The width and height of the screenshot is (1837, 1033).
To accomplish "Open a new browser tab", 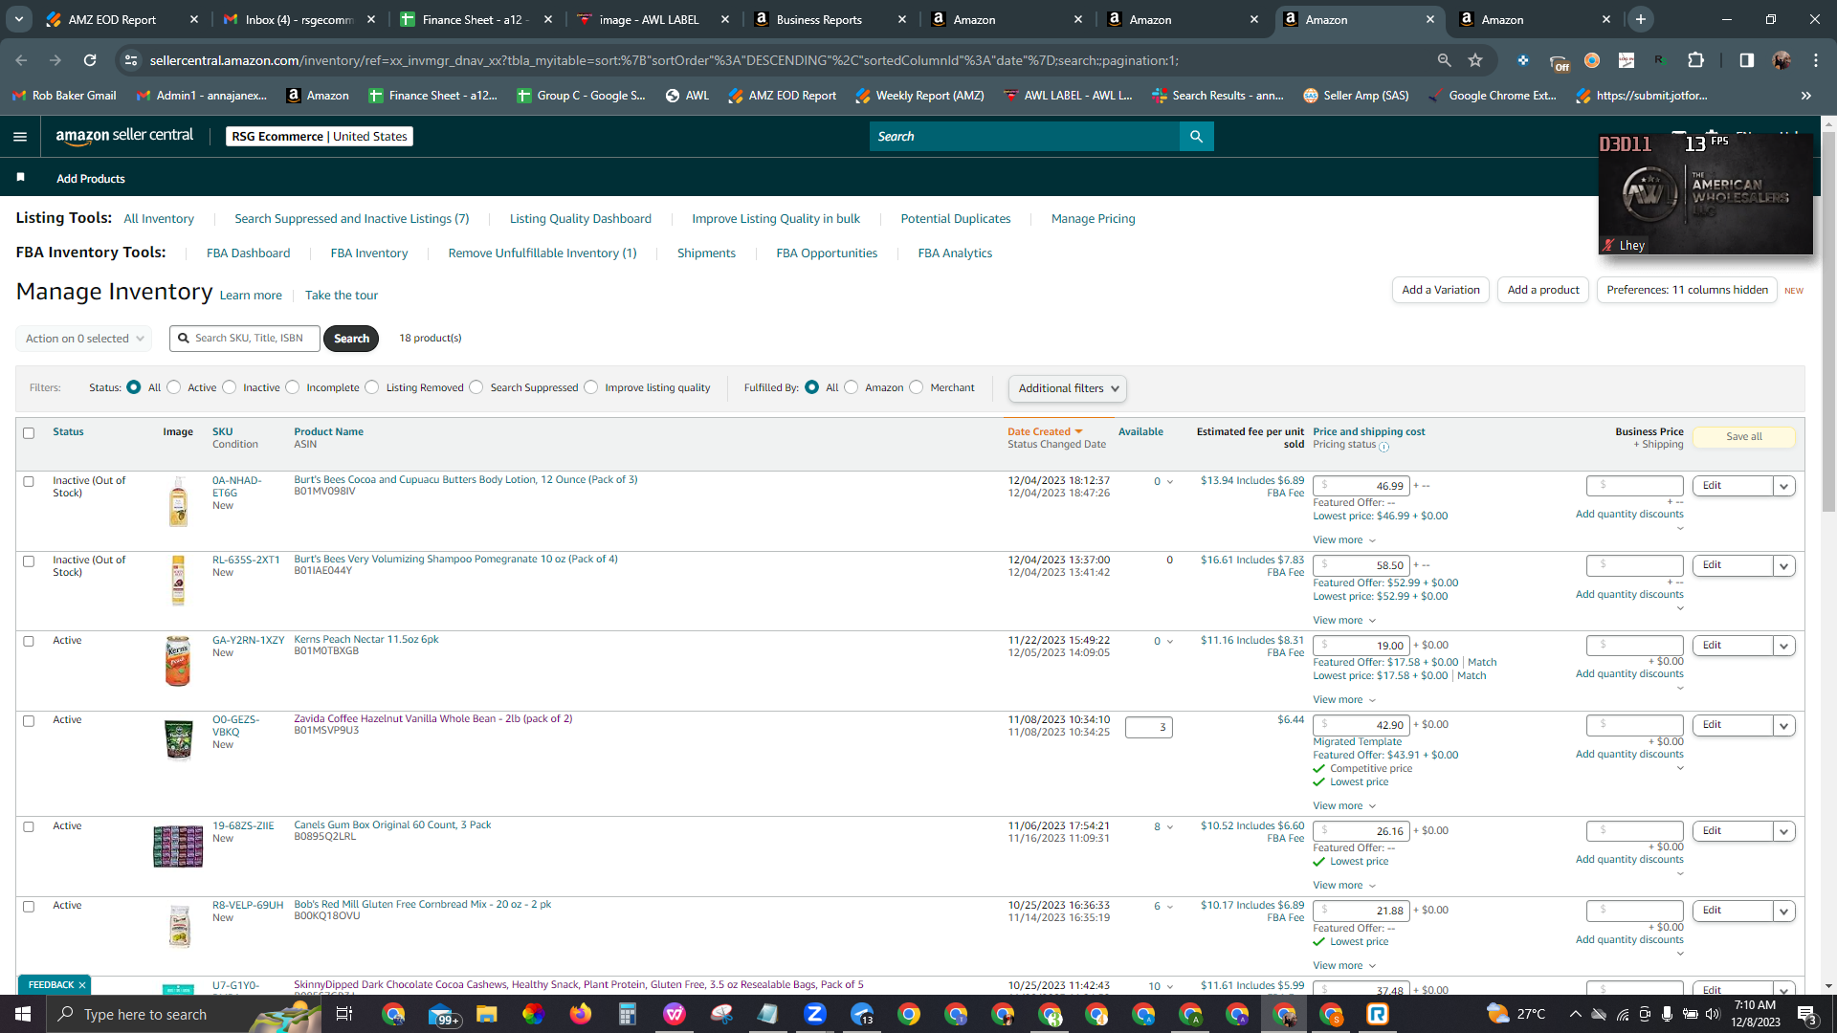I will 1641,19.
